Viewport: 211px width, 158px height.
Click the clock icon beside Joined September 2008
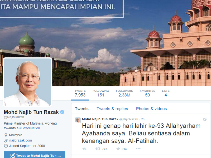[x=6, y=146]
